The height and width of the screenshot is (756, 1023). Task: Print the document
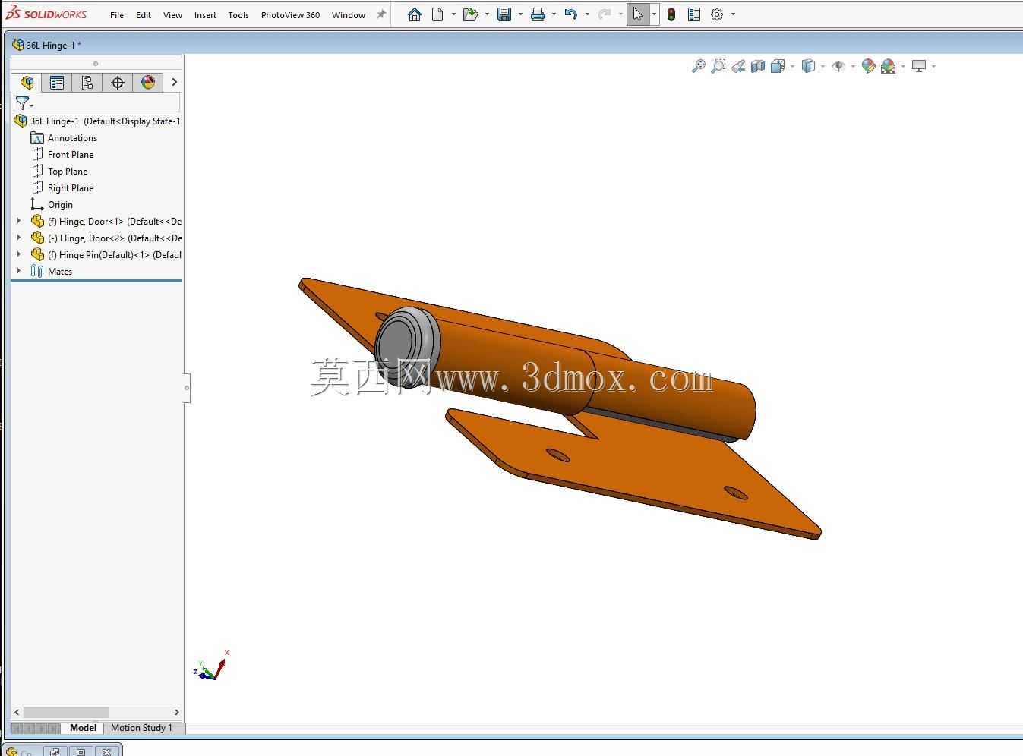pos(538,14)
